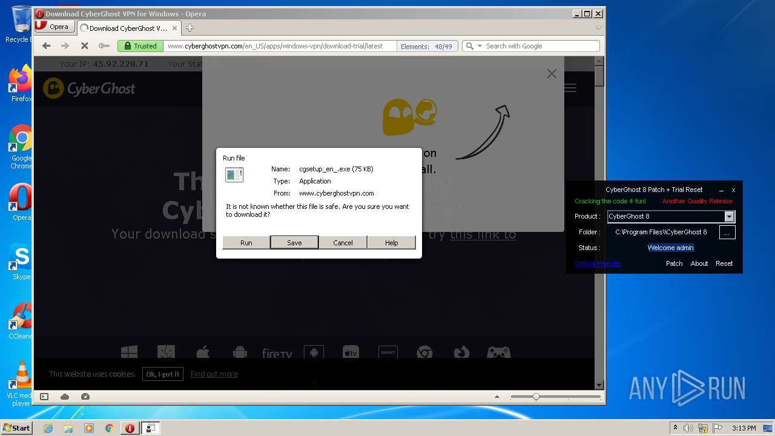Show hidden tray icons arrow

pyautogui.click(x=675, y=428)
